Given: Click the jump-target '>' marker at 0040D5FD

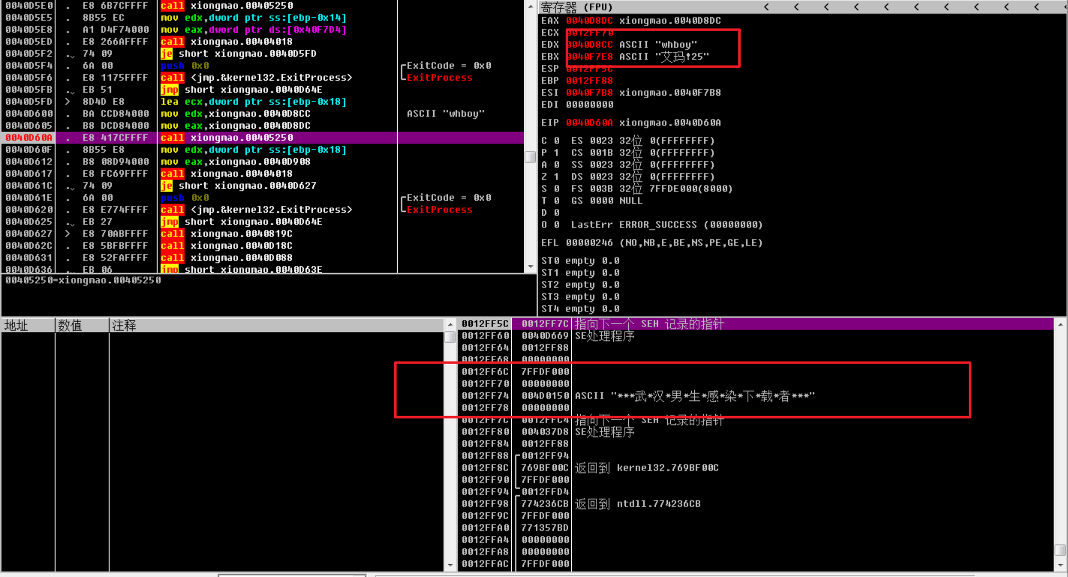Looking at the screenshot, I should (x=68, y=101).
